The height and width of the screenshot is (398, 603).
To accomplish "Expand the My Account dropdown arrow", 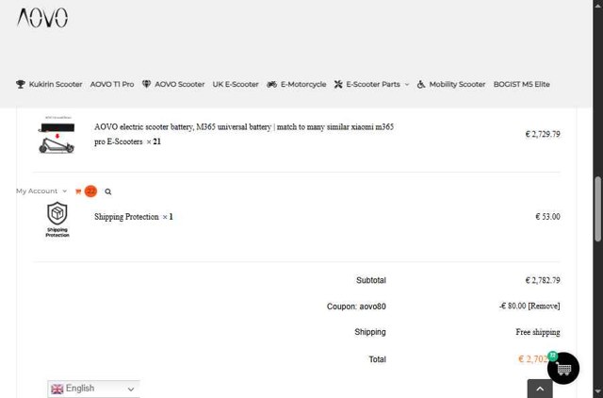I will click(64, 191).
